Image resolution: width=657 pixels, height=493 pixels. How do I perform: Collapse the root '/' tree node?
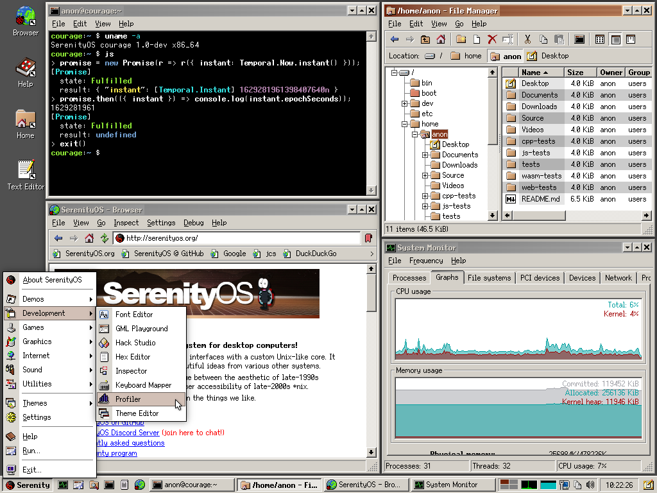[x=395, y=73]
